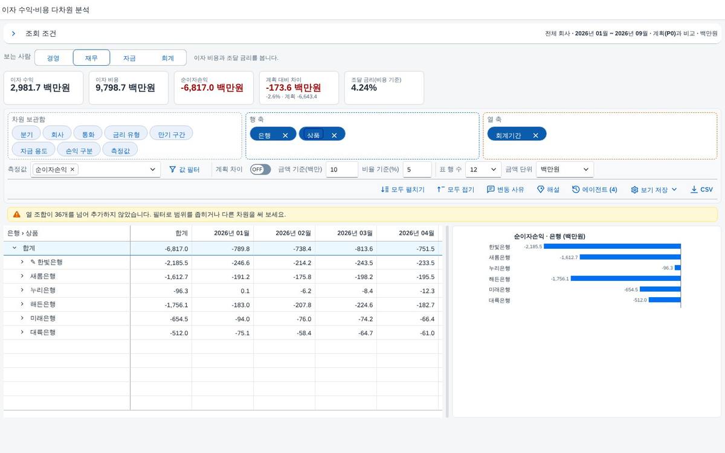Open the 측정값 dropdown arrow

(x=152, y=170)
